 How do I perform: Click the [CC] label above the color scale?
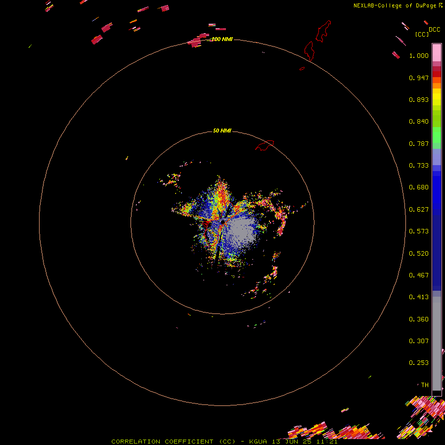tap(422, 34)
